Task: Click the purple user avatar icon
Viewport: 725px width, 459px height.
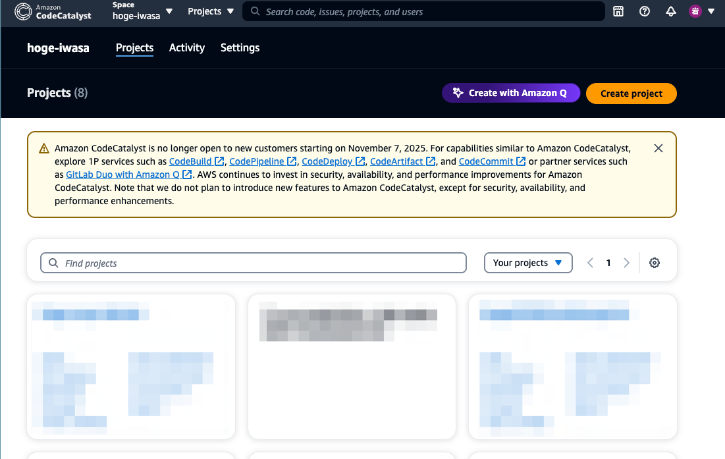Action: [x=695, y=11]
